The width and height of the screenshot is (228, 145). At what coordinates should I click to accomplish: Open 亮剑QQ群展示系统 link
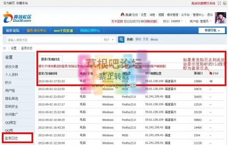click(x=203, y=3)
